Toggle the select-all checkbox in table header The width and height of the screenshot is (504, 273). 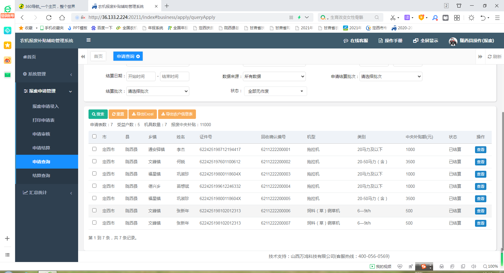[x=94, y=136]
